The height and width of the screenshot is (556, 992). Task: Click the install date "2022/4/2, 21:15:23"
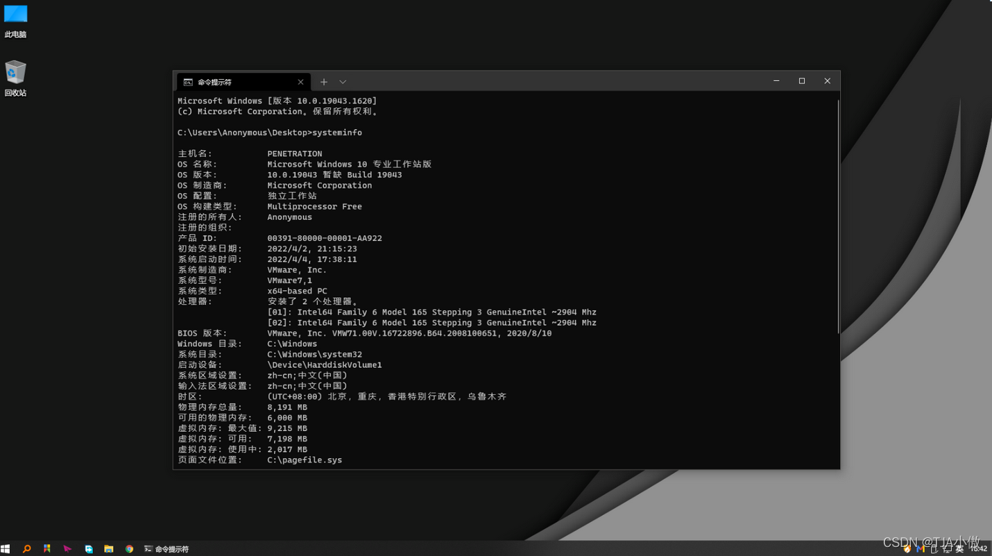[312, 248]
